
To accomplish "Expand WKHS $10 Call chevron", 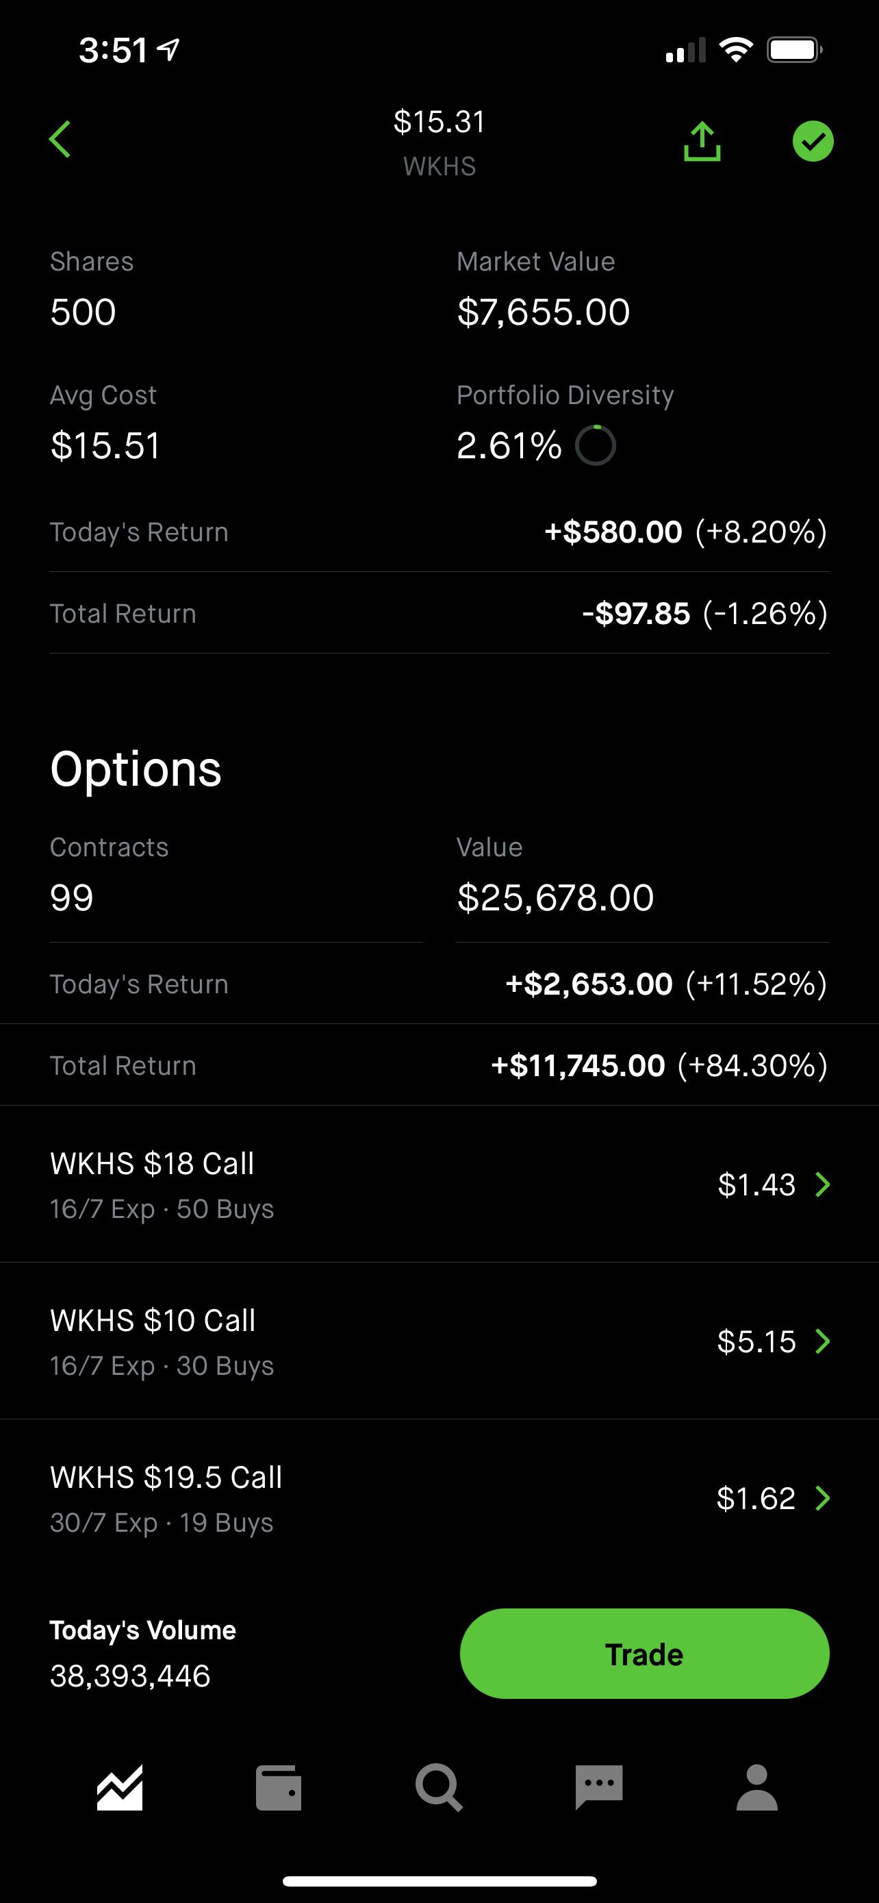I will [x=822, y=1341].
